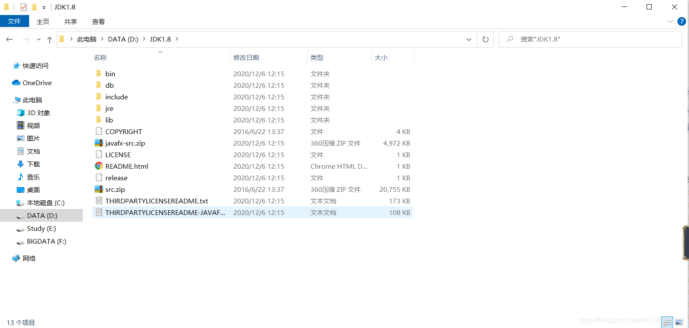Click the OneDrive cloud icon

[x=16, y=83]
